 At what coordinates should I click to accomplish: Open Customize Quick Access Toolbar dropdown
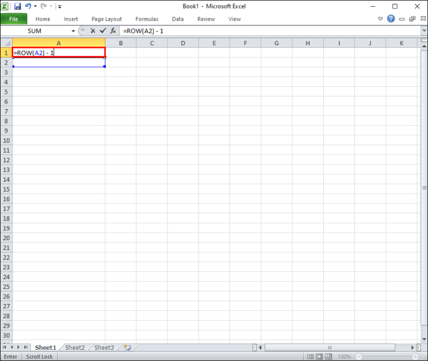click(x=60, y=7)
